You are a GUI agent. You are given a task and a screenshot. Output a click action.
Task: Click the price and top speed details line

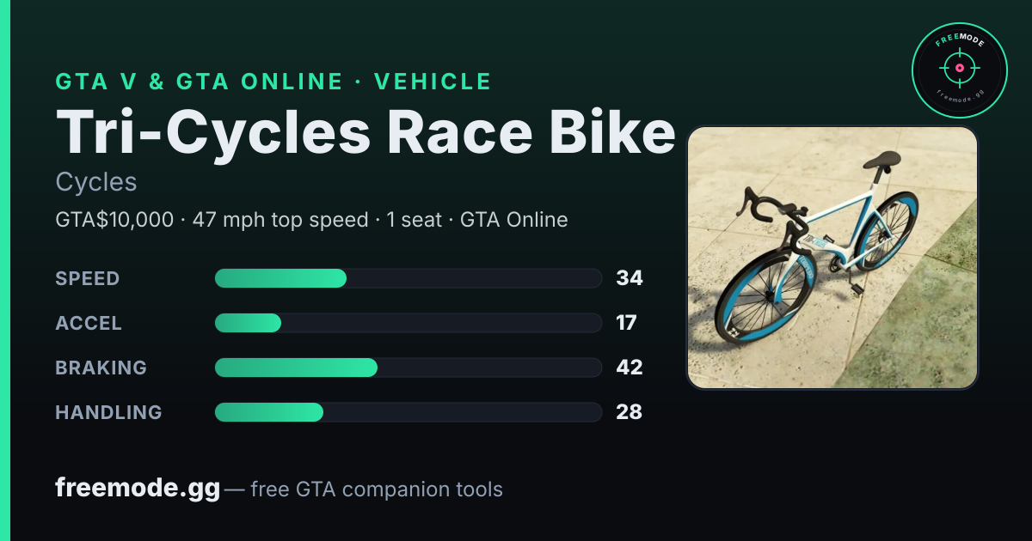pos(312,220)
